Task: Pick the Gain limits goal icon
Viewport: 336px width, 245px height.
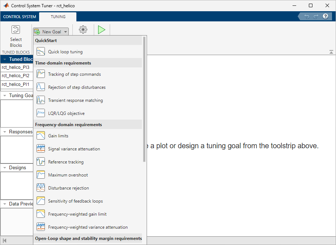Action: (41, 136)
